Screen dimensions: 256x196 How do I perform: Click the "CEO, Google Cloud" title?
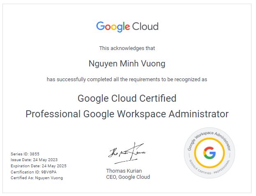point(128,177)
